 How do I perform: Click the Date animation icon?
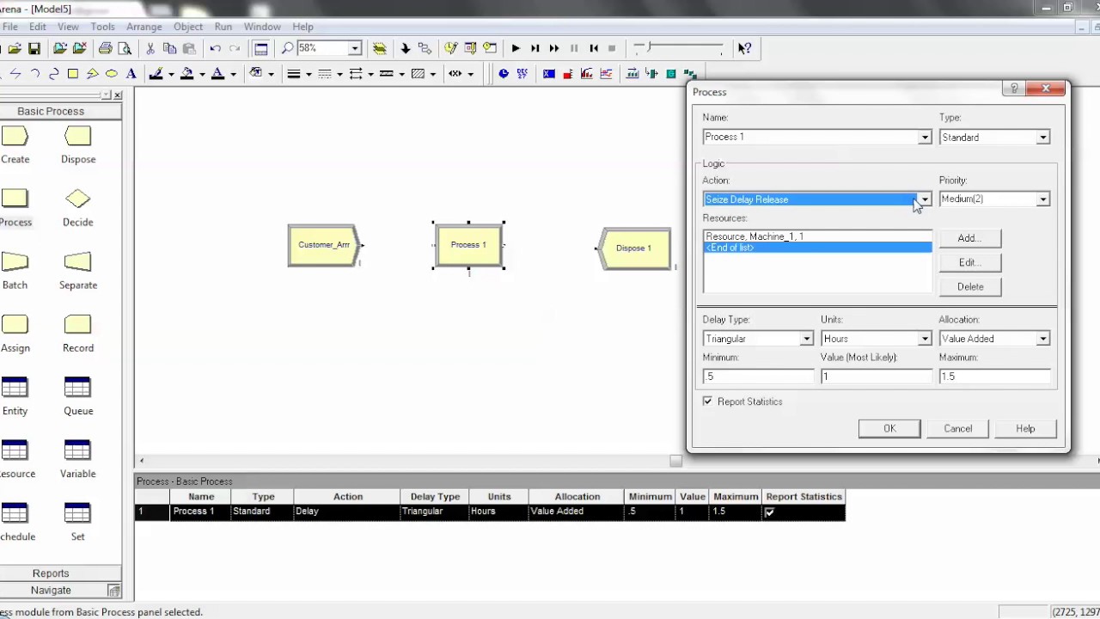[x=522, y=74]
